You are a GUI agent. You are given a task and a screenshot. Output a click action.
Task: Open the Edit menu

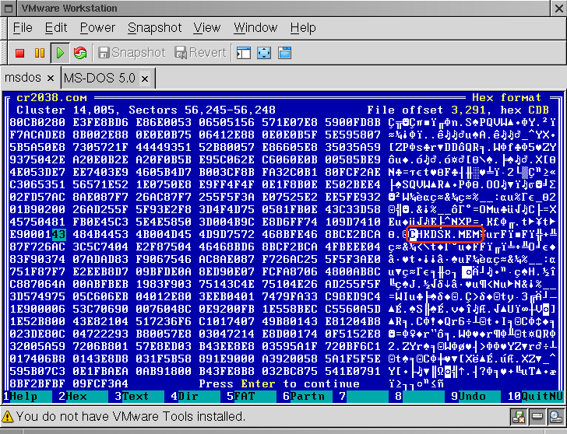(56, 27)
